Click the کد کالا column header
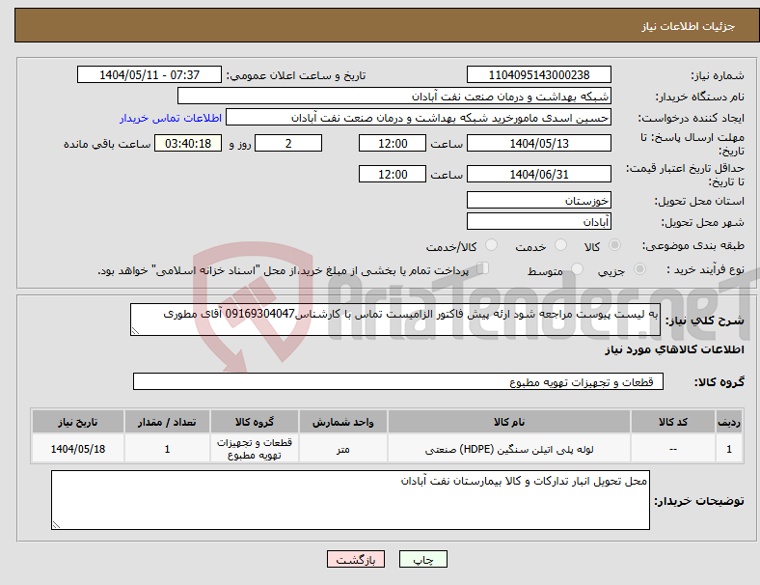760x585 pixels. (673, 422)
